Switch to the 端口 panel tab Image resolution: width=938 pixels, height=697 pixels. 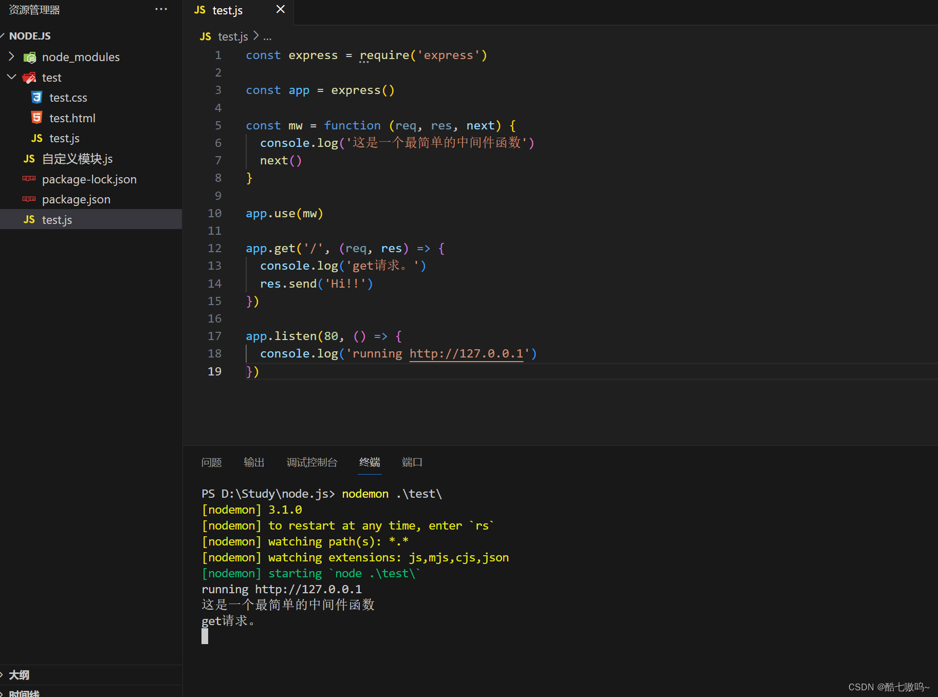click(412, 462)
